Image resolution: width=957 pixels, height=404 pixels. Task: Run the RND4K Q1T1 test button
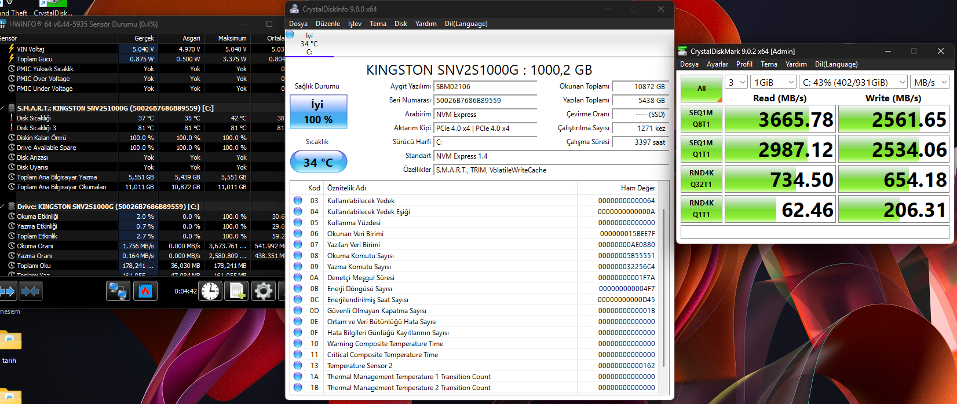click(702, 209)
